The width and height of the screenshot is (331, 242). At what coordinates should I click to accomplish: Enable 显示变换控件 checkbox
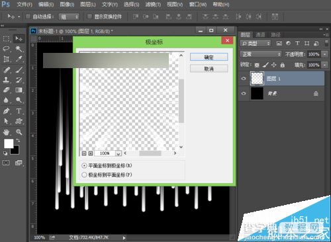89,17
